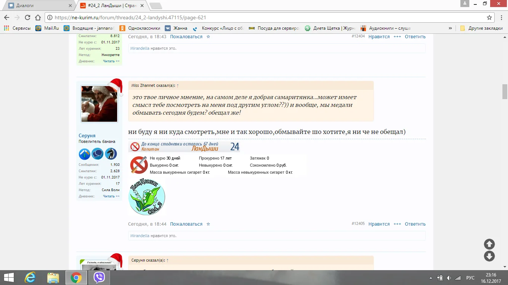Click the +++ link on post #12404
The height and width of the screenshot is (285, 508).
click(397, 37)
